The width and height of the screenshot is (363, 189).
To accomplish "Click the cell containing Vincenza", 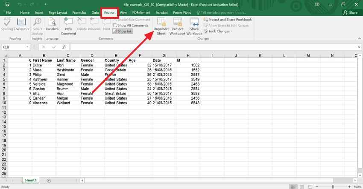I will coord(44,103).
